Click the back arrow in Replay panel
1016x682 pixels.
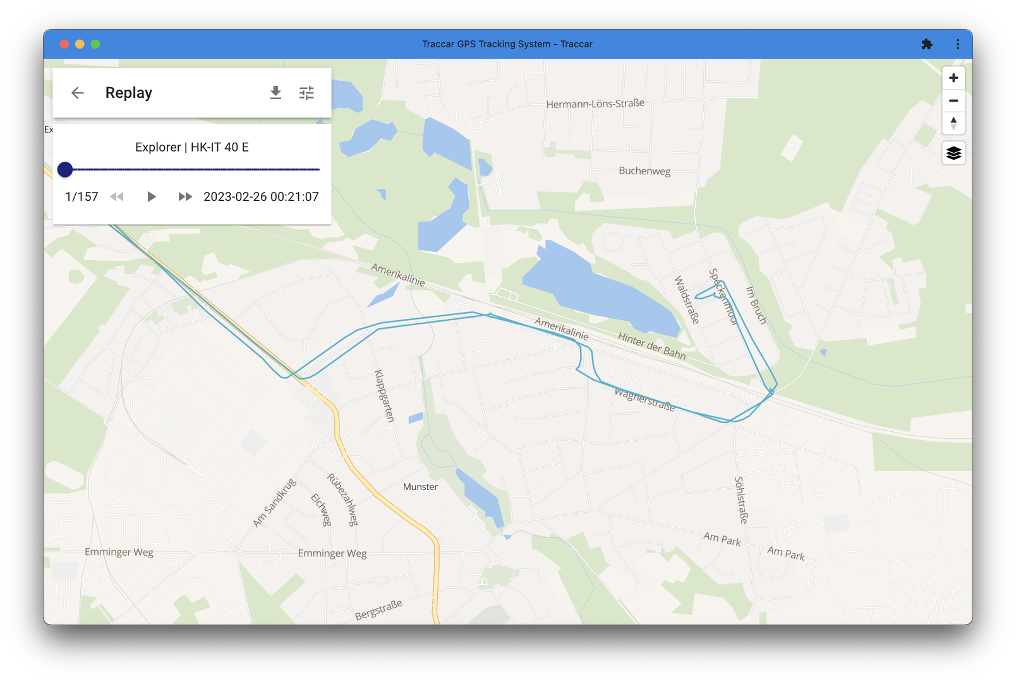coord(78,93)
